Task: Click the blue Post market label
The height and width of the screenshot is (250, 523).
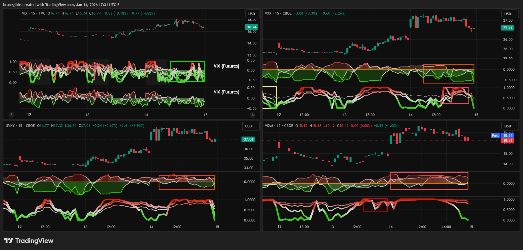Action: [x=495, y=136]
